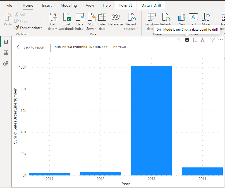
Task: Click the 2012 bar in chart
Action: click(x=100, y=174)
